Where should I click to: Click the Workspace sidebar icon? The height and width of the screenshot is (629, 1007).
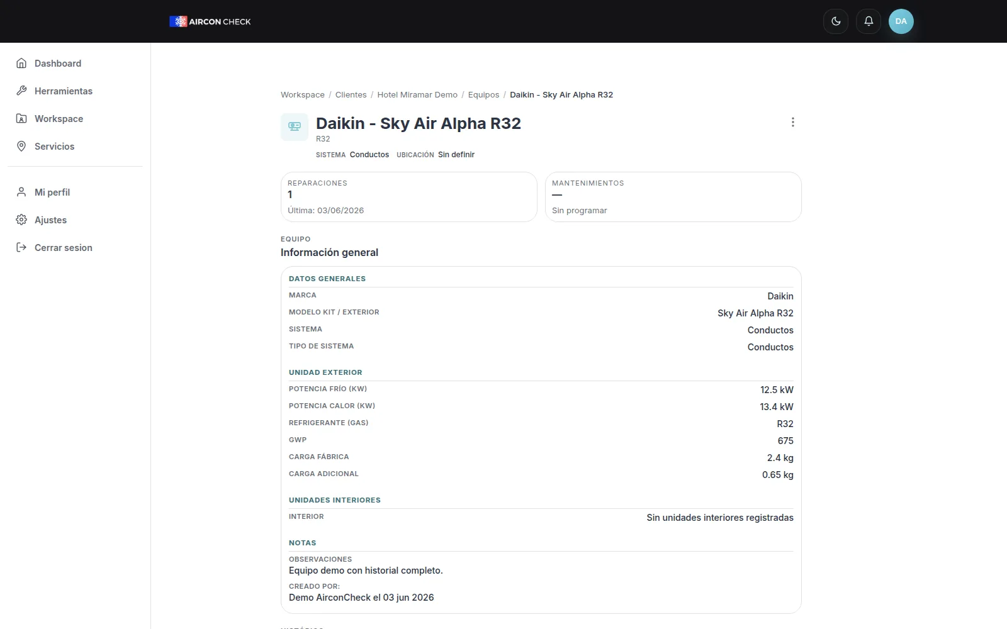click(x=21, y=119)
